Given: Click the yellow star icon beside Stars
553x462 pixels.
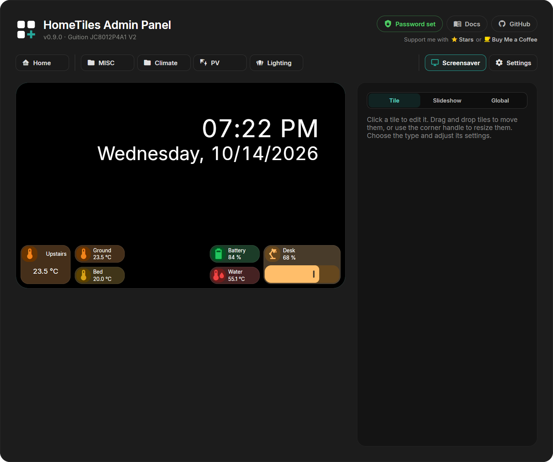Looking at the screenshot, I should [454, 40].
